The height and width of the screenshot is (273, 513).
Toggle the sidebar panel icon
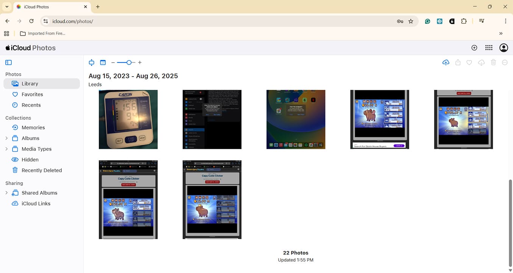pyautogui.click(x=8, y=63)
